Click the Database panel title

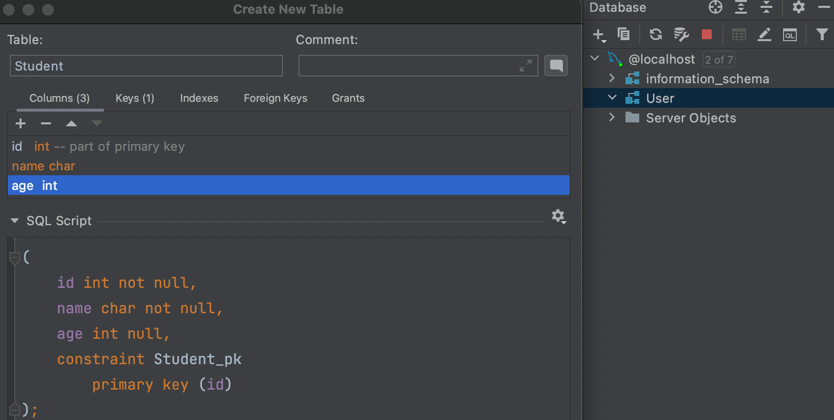(x=618, y=7)
